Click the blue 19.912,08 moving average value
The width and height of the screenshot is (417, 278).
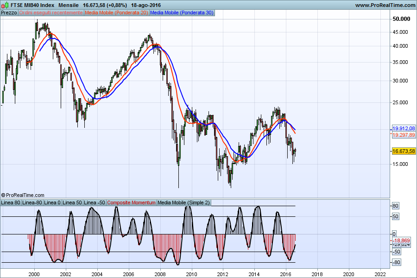(x=404, y=128)
